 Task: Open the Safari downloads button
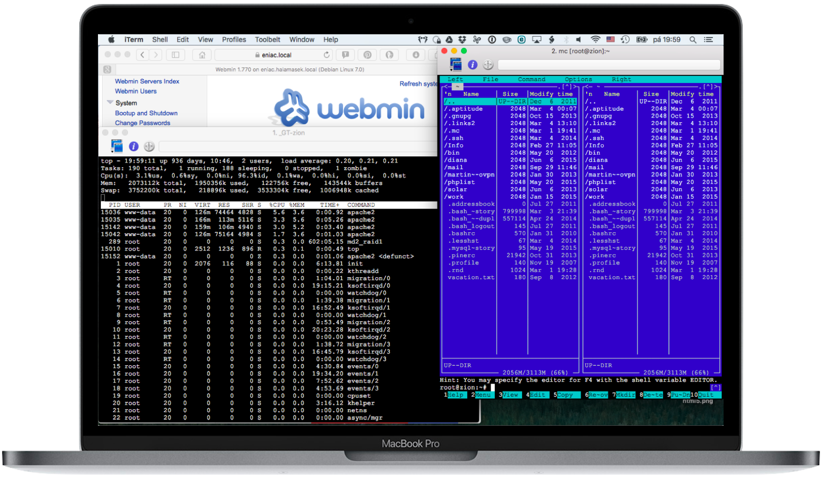click(415, 55)
